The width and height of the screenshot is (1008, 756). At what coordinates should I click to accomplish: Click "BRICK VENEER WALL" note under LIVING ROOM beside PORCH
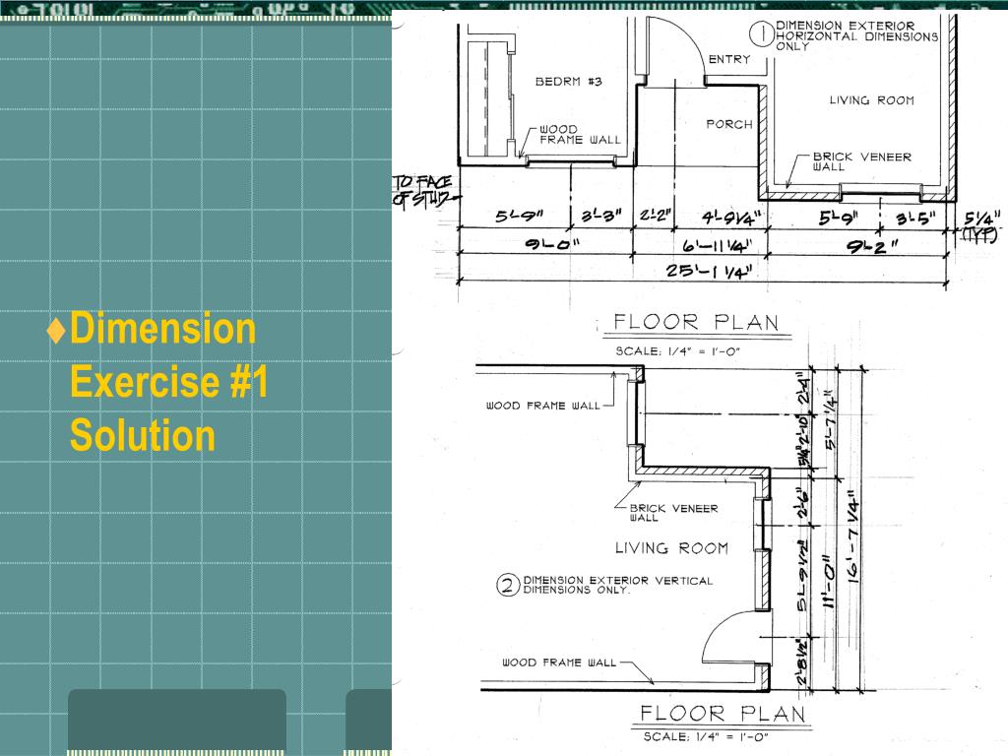tap(861, 161)
